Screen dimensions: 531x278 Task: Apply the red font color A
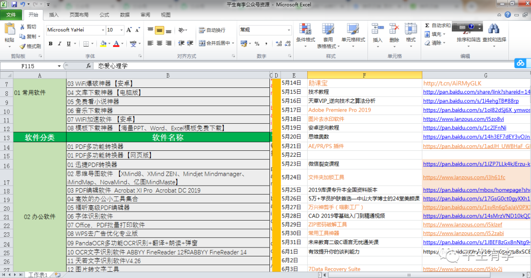point(116,44)
